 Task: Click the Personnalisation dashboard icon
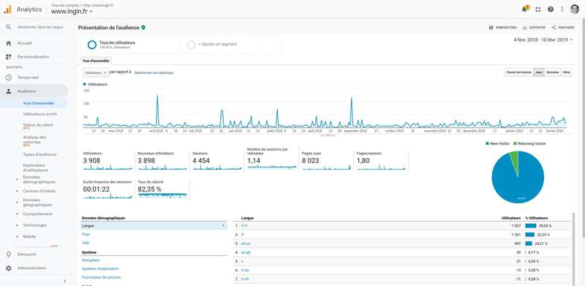9,57
